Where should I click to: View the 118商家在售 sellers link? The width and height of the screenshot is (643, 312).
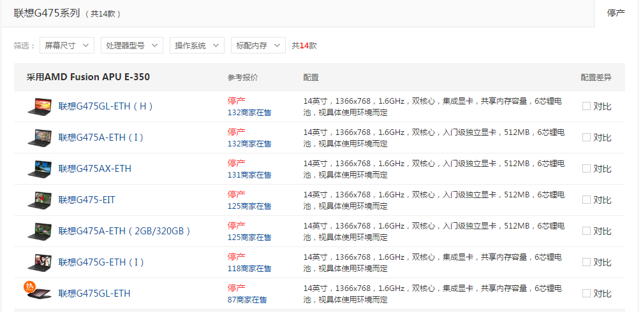(249, 268)
